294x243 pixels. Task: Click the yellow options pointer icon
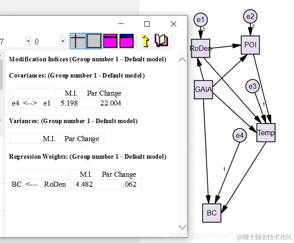[145, 41]
